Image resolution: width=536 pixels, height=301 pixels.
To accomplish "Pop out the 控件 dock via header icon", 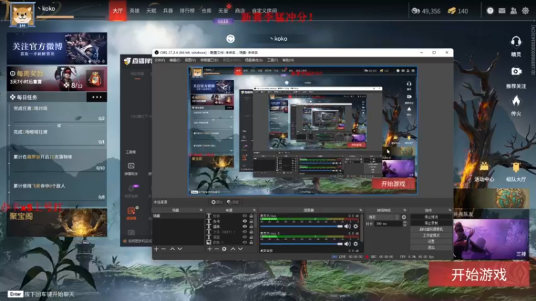I will [450, 210].
